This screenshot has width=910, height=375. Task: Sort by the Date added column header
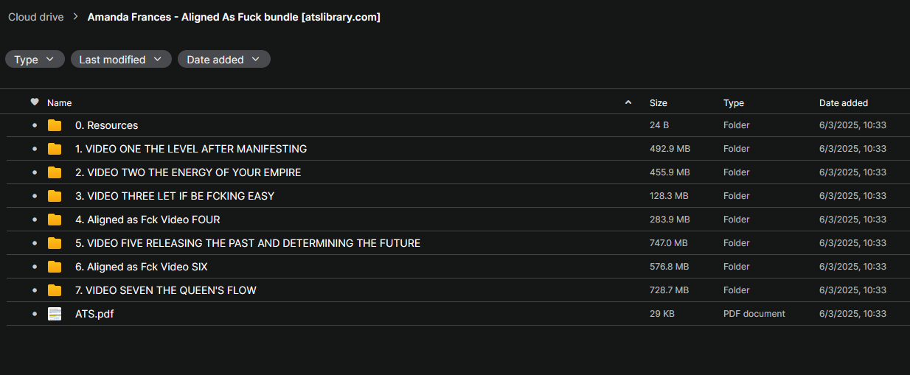(843, 103)
